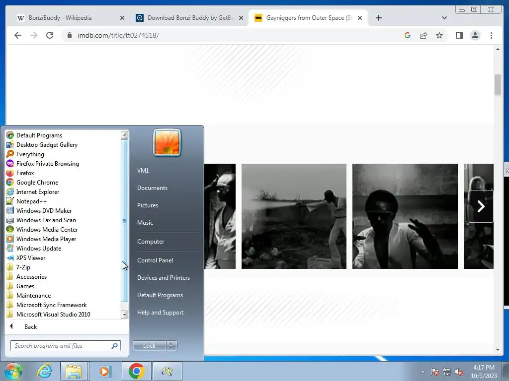Open Music from the Start menu
Image resolution: width=509 pixels, height=381 pixels.
point(145,223)
